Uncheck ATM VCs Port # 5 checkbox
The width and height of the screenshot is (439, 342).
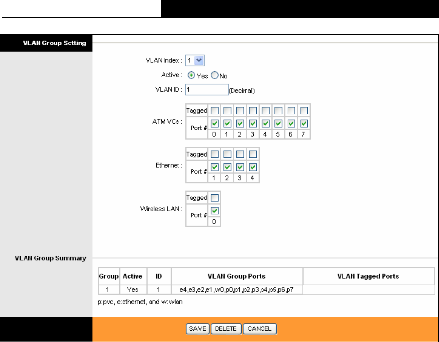[x=278, y=123]
